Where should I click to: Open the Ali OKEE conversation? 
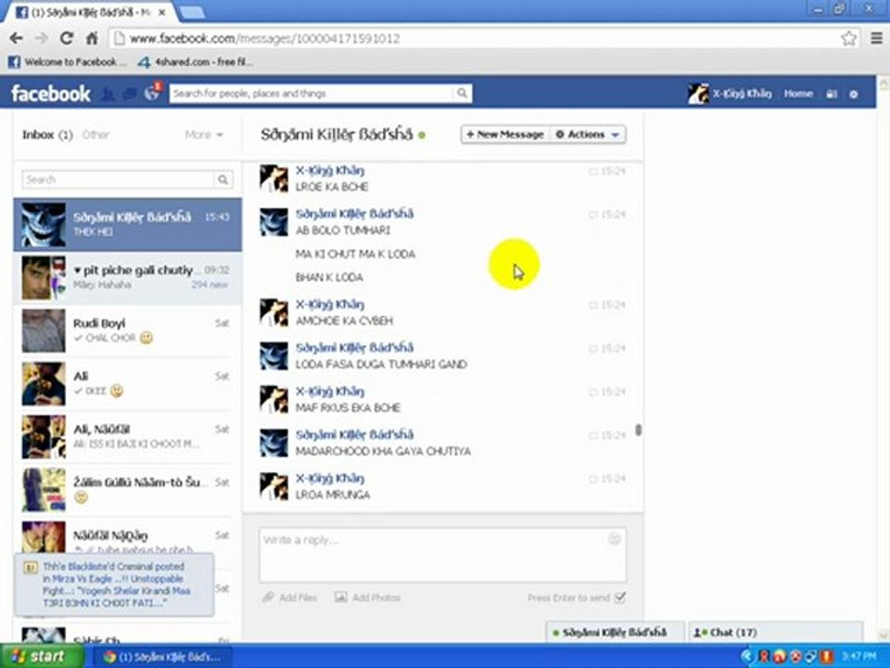128,384
